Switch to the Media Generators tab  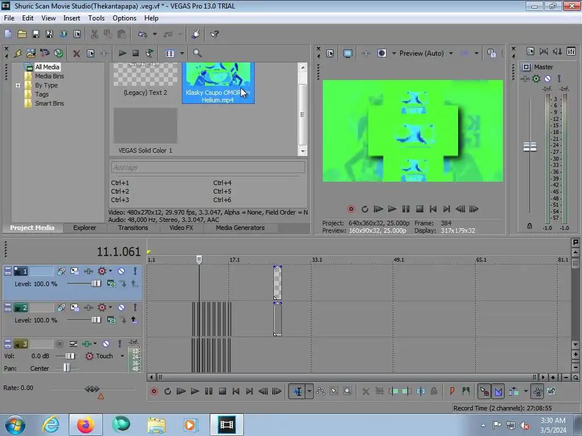point(240,228)
